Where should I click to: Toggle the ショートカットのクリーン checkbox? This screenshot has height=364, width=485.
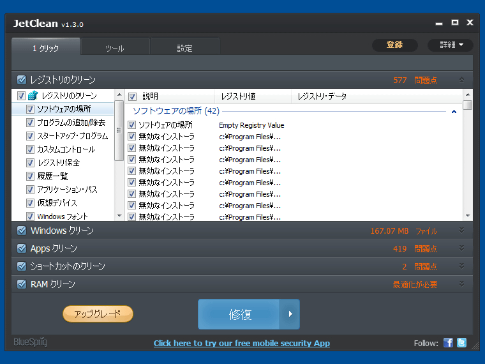click(x=22, y=266)
